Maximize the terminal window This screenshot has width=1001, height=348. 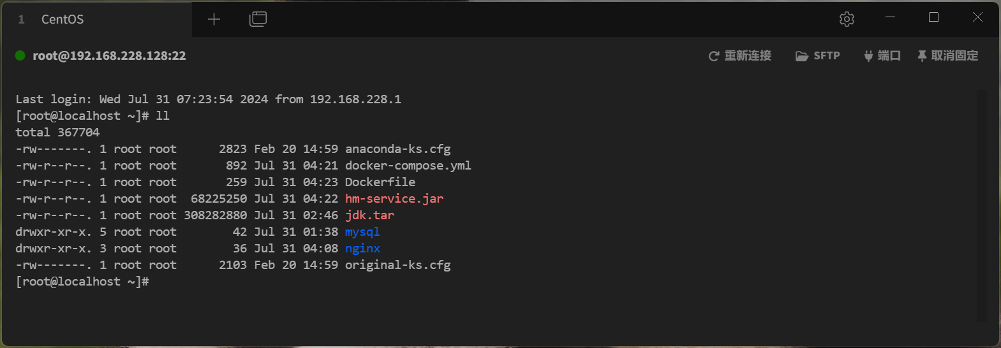(x=933, y=18)
